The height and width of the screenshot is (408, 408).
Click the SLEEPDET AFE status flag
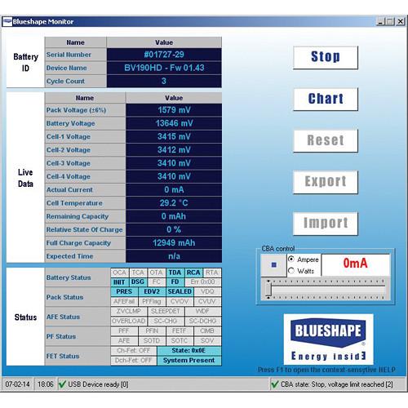point(166,311)
